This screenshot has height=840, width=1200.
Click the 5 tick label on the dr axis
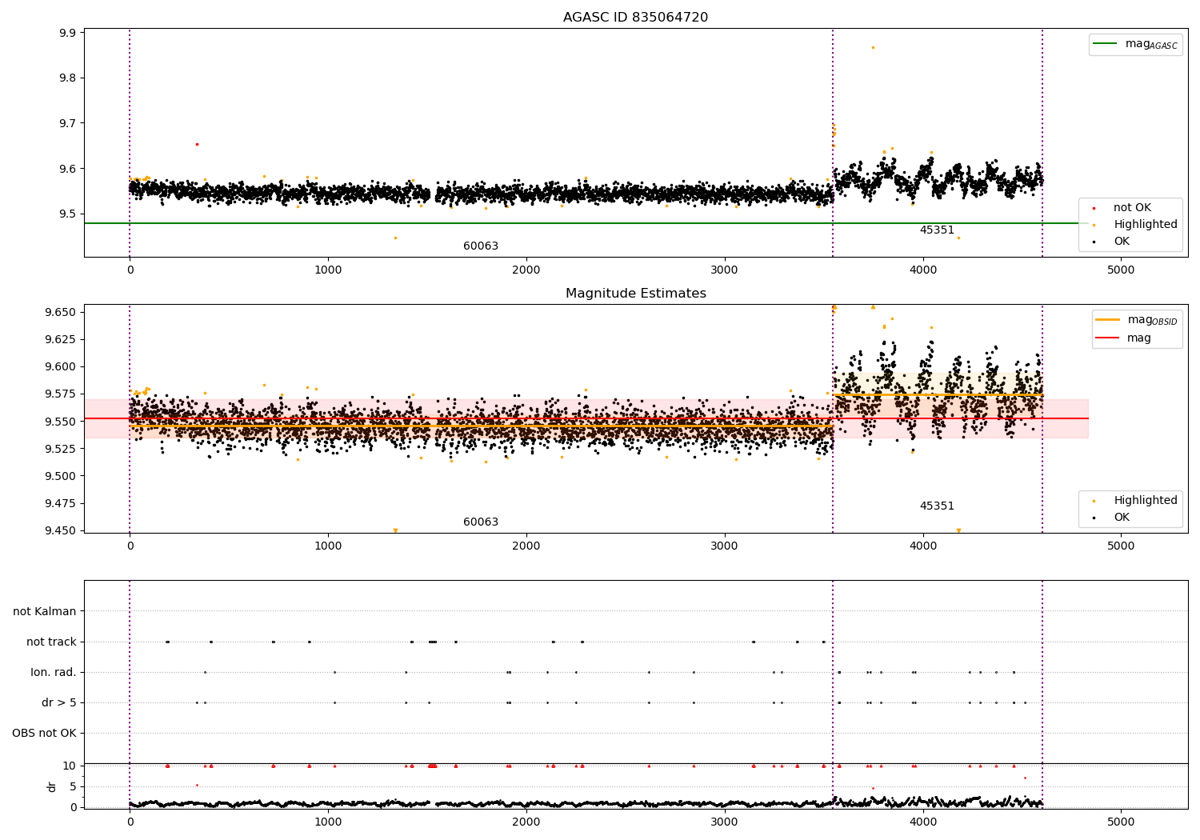(x=74, y=786)
